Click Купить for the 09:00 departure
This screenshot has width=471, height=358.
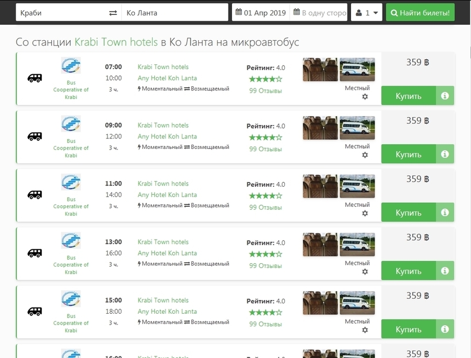point(408,154)
